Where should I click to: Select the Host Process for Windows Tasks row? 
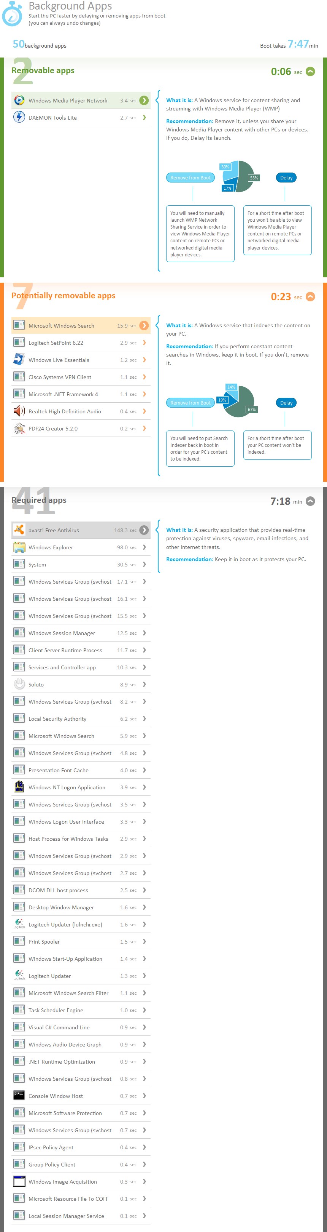point(81,839)
